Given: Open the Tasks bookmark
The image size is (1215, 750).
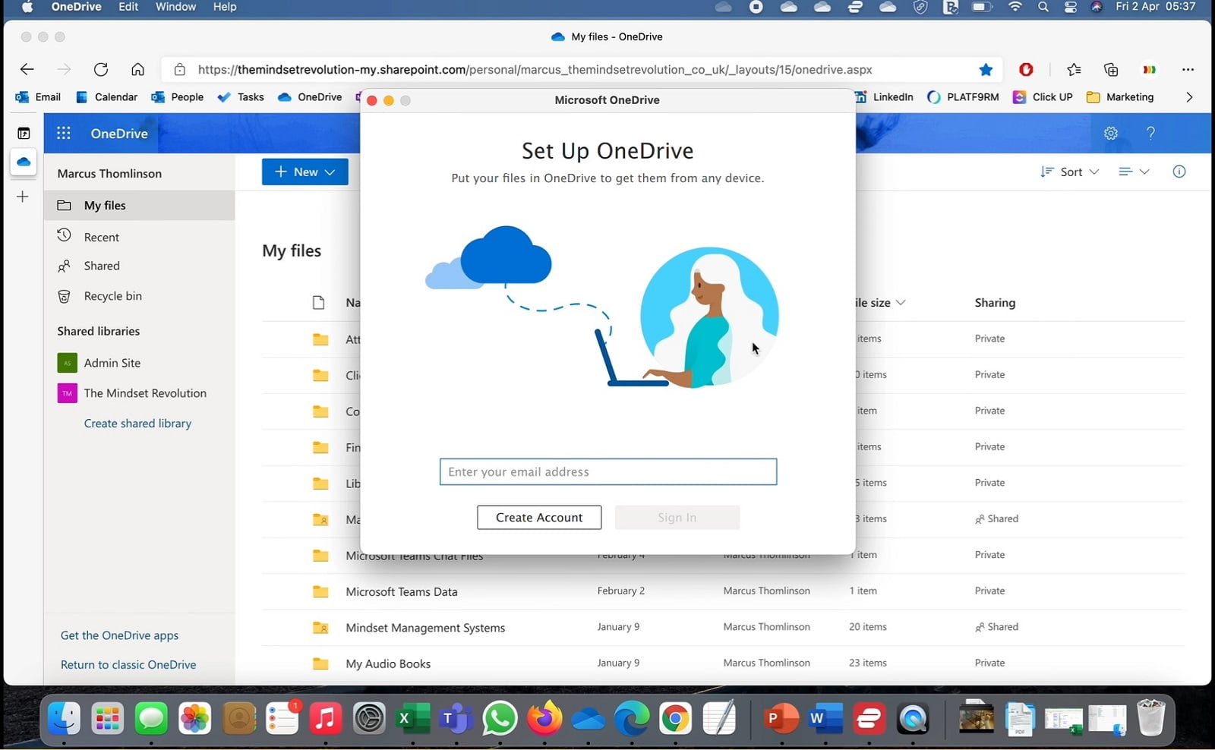Looking at the screenshot, I should 241,97.
